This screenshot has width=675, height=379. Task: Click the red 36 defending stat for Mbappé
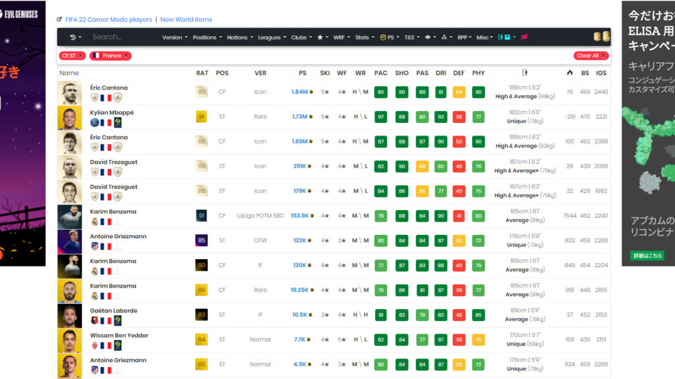[x=459, y=117]
